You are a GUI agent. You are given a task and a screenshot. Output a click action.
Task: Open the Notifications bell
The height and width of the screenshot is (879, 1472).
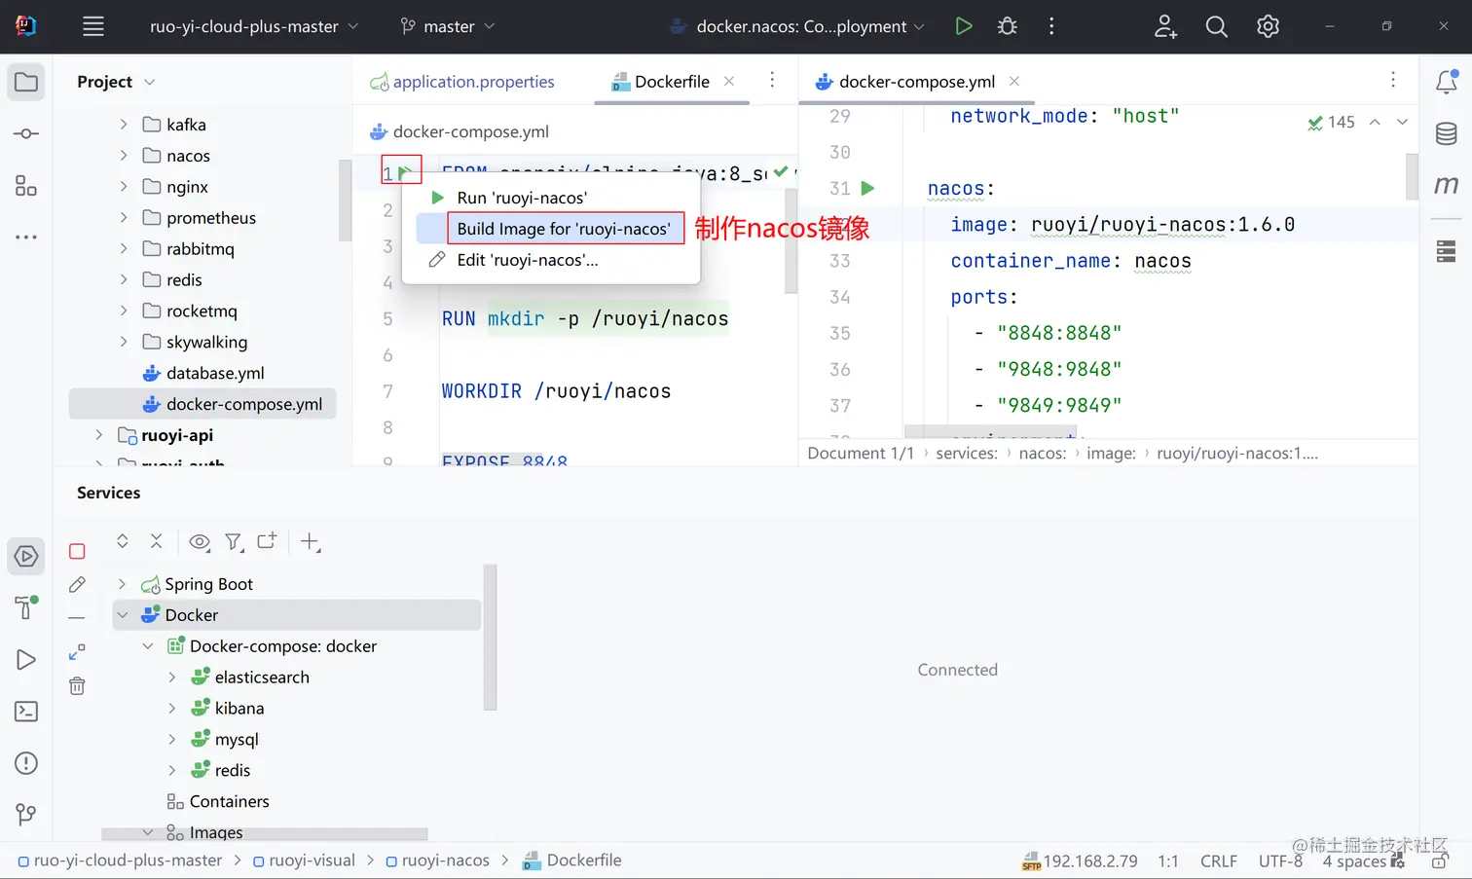(x=1447, y=83)
